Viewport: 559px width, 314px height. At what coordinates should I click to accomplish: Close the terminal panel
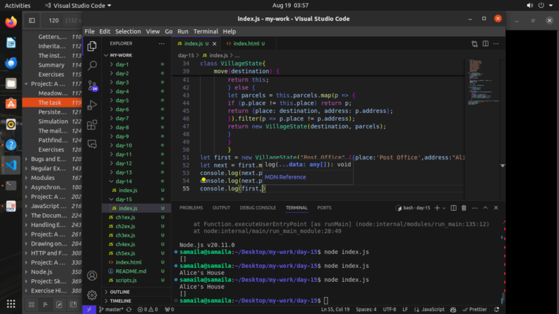496,208
